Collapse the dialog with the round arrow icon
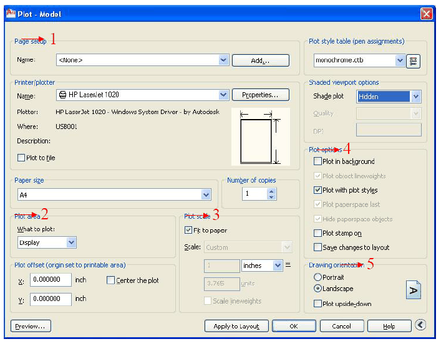The image size is (441, 344). [x=420, y=325]
